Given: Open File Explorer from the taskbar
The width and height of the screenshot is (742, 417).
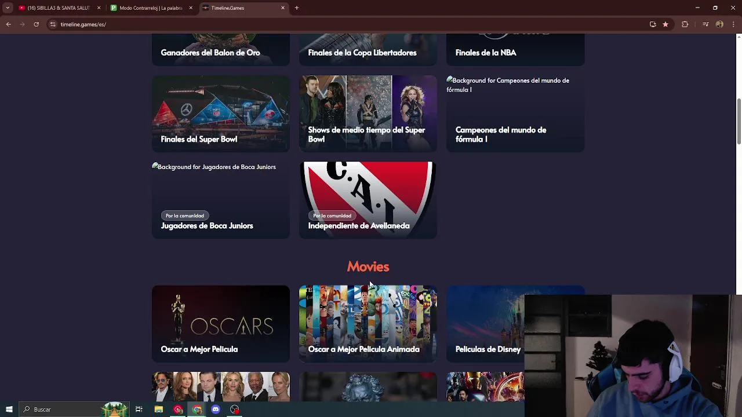Looking at the screenshot, I should [x=158, y=409].
